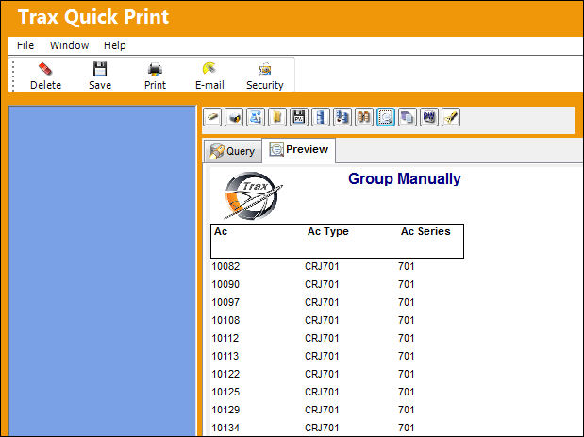Click the floppy disk 'PW' save icon
This screenshot has width=584, height=437.
299,117
